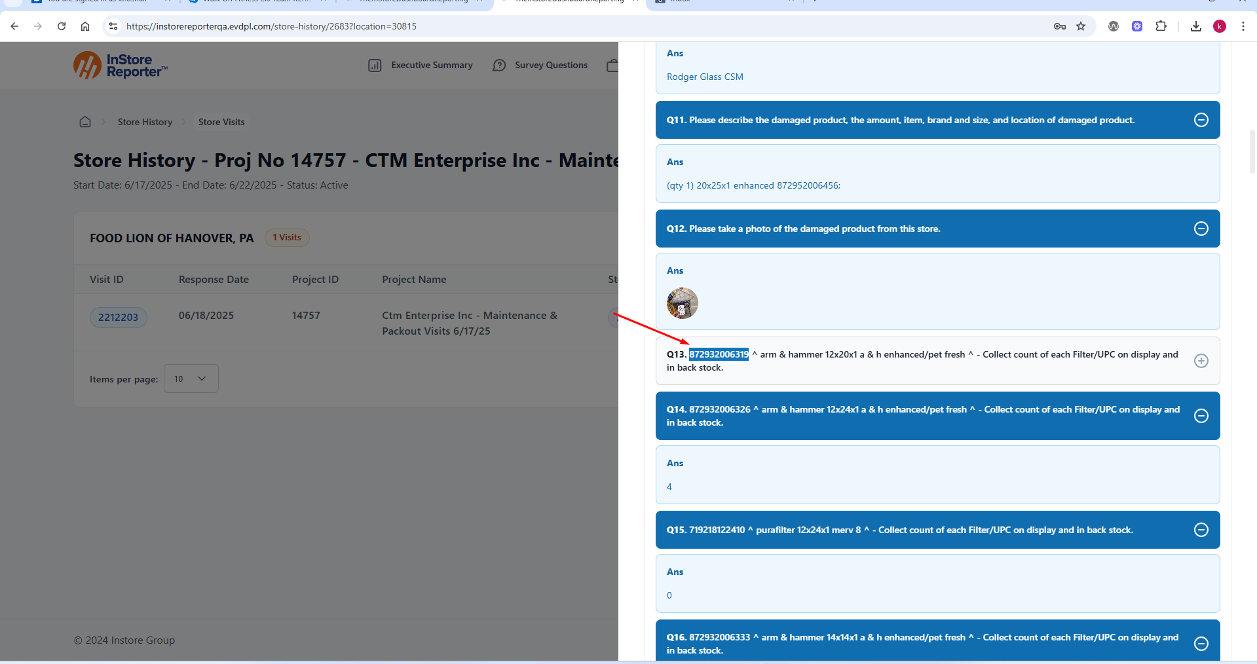This screenshot has width=1257, height=664.
Task: Click the home breadcrumb icon
Action: [x=85, y=122]
